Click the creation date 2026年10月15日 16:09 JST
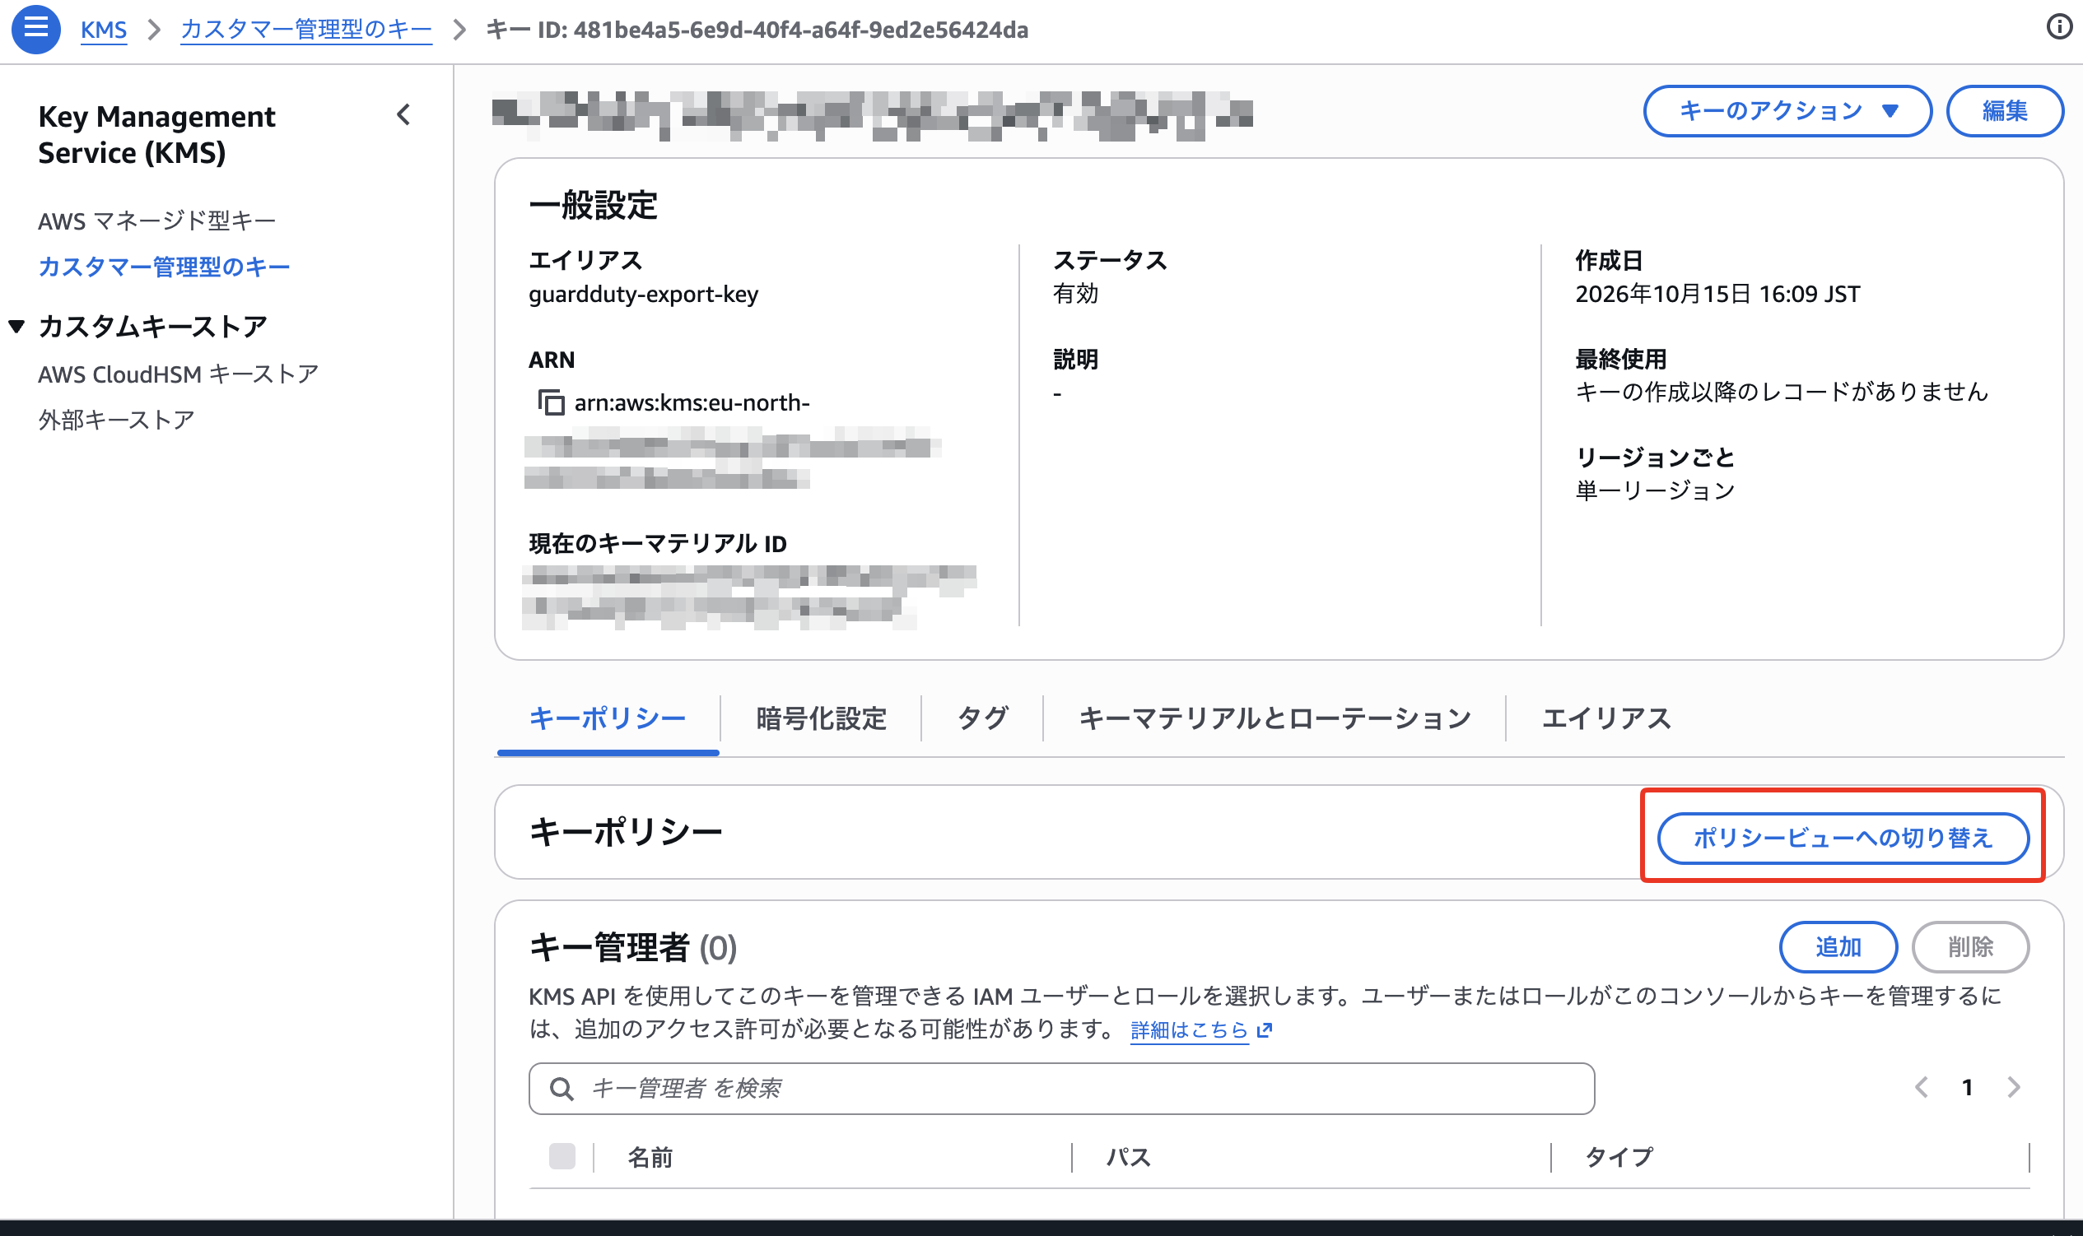 coord(1717,294)
